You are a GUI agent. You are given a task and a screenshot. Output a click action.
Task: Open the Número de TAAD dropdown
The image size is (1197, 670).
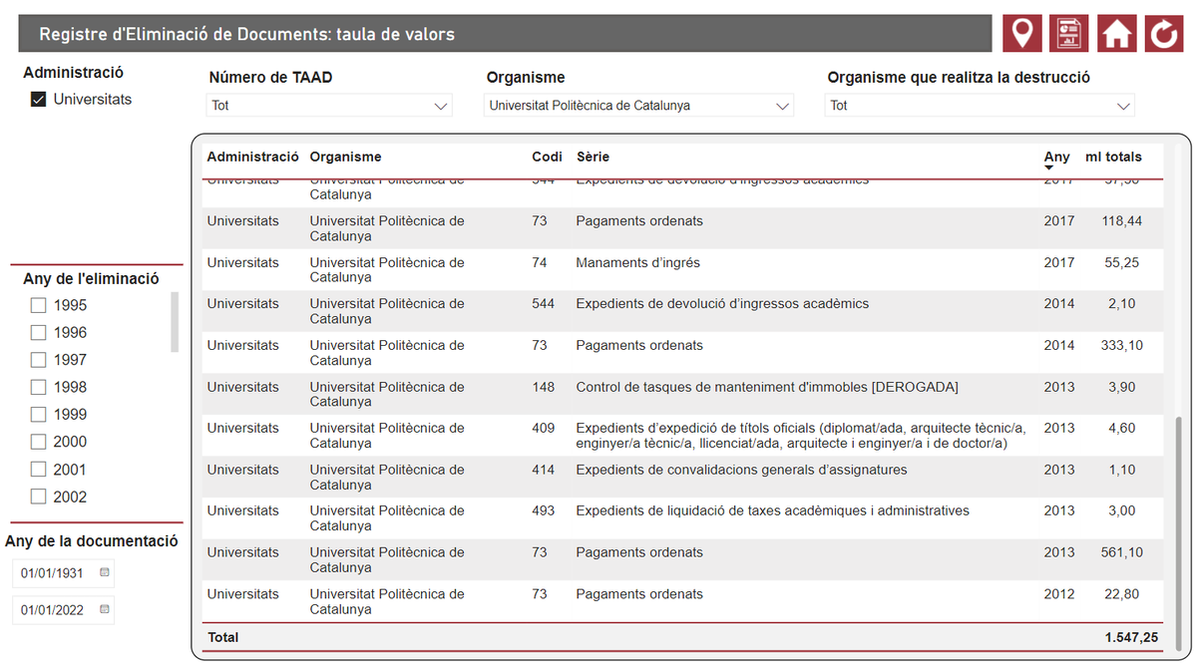click(x=329, y=105)
